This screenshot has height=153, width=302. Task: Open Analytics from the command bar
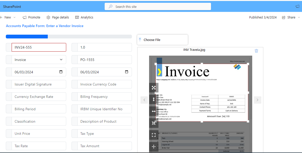(84, 17)
